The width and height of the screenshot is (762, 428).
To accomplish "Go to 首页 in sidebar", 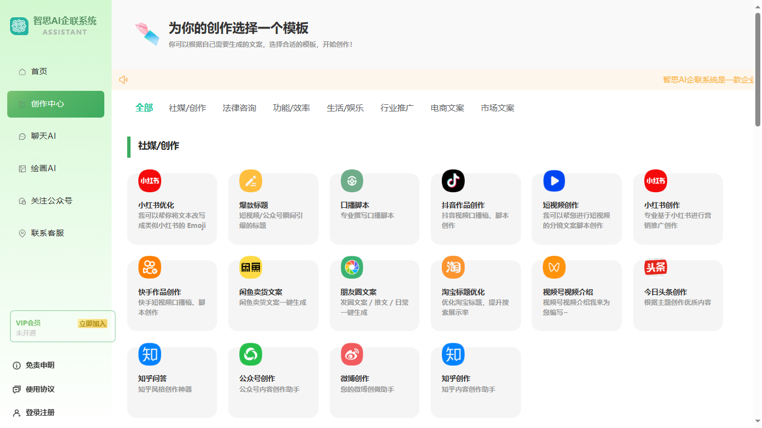I will click(x=56, y=72).
